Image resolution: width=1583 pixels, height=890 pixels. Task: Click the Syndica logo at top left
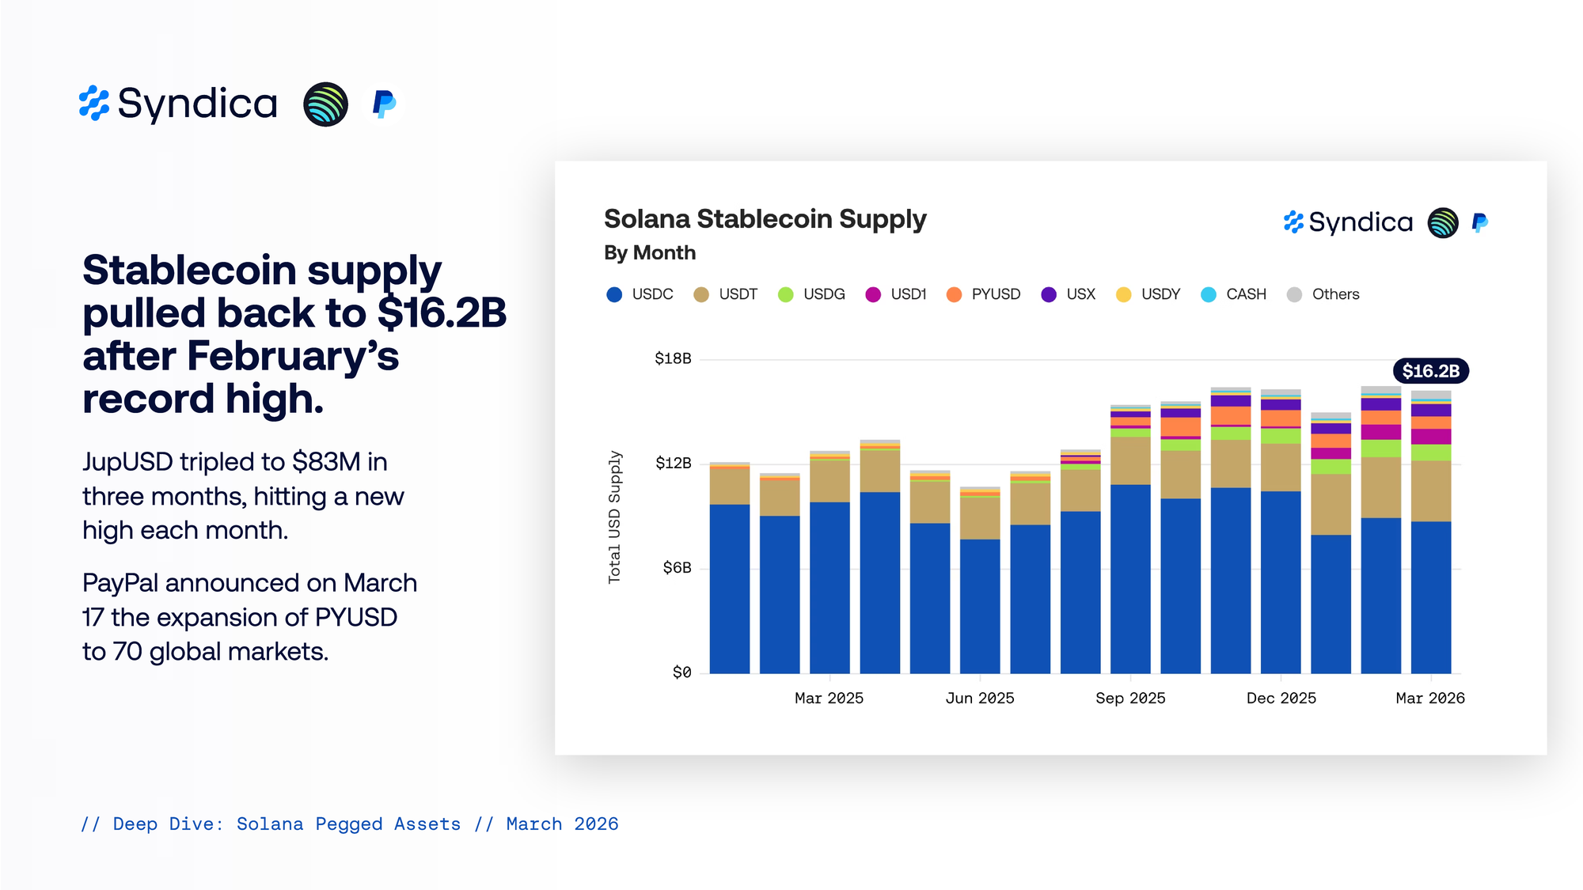click(x=178, y=104)
